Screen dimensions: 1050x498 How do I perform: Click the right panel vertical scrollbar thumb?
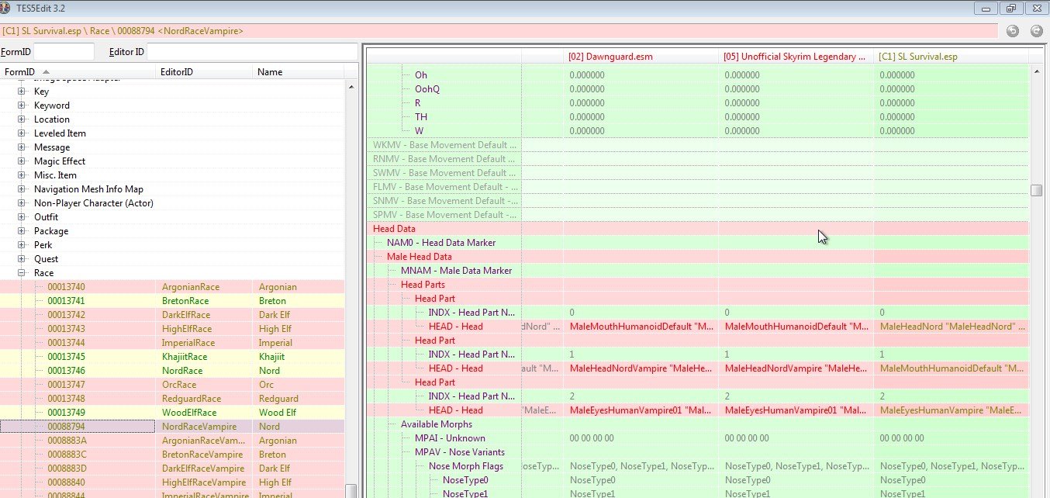click(1037, 190)
